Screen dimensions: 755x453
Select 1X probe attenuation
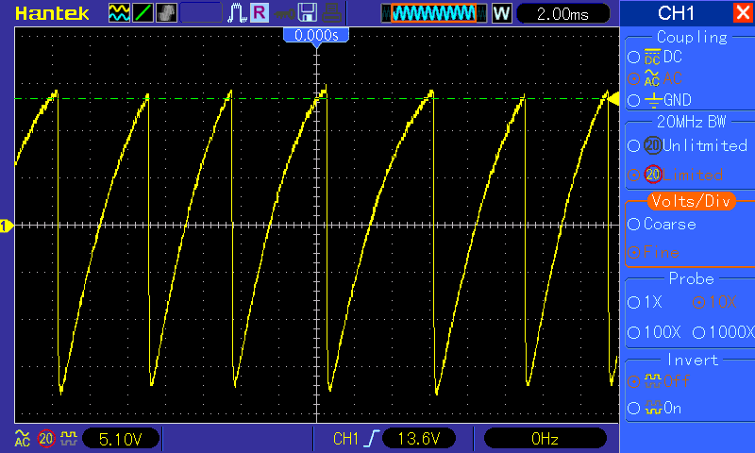[x=646, y=302]
